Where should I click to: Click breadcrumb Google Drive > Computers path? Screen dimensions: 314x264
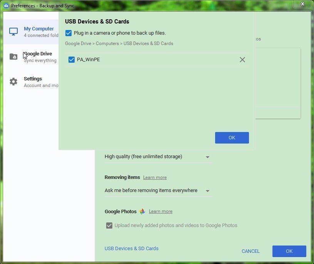(119, 43)
